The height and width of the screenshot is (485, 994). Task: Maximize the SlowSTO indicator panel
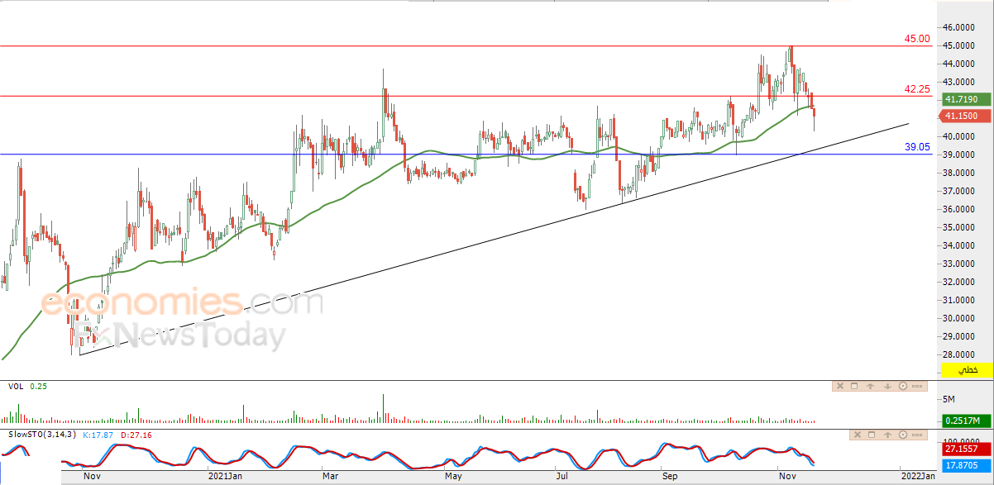872,435
